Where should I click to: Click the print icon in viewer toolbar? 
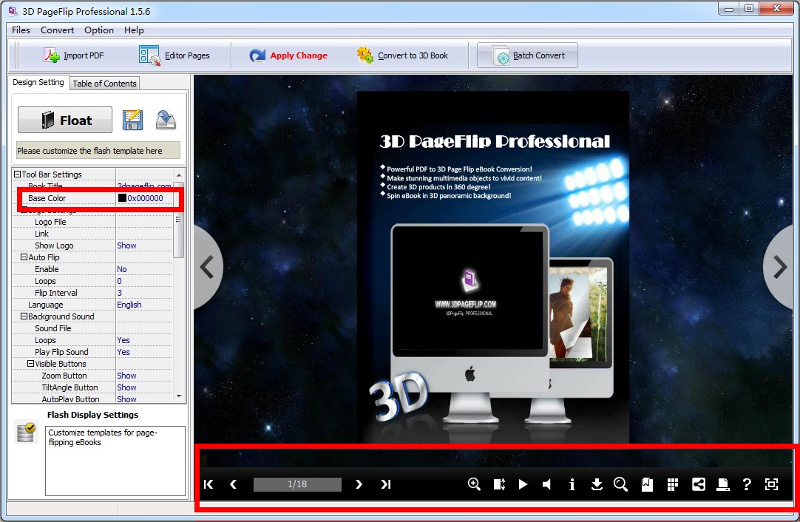(723, 484)
